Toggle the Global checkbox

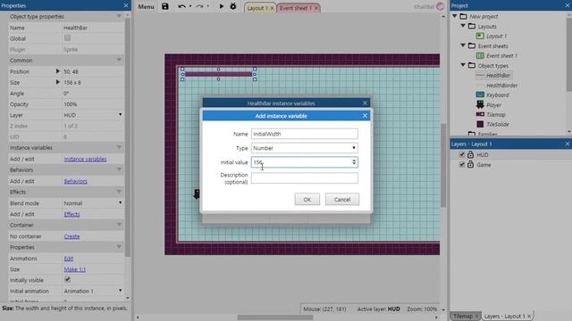tap(68, 37)
